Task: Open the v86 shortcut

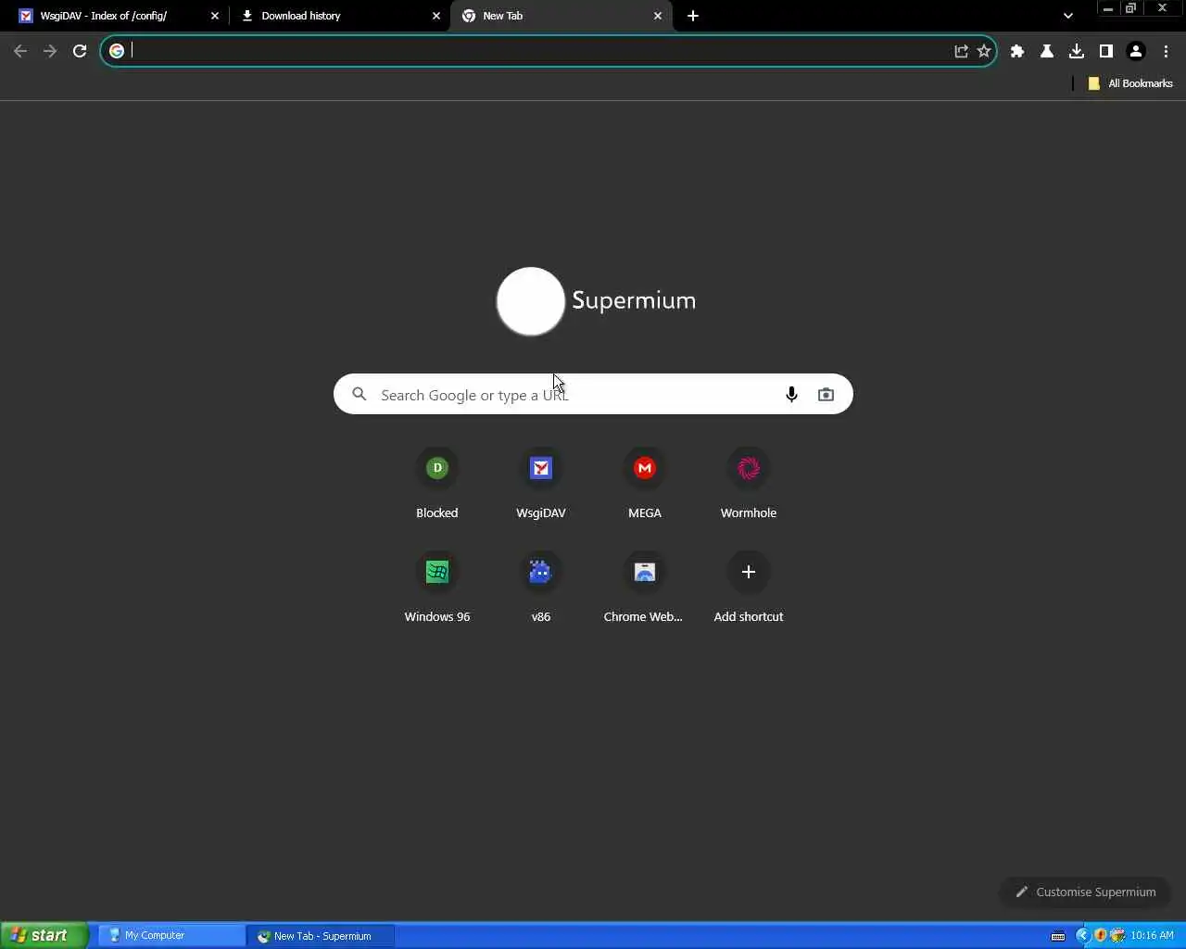Action: click(541, 588)
